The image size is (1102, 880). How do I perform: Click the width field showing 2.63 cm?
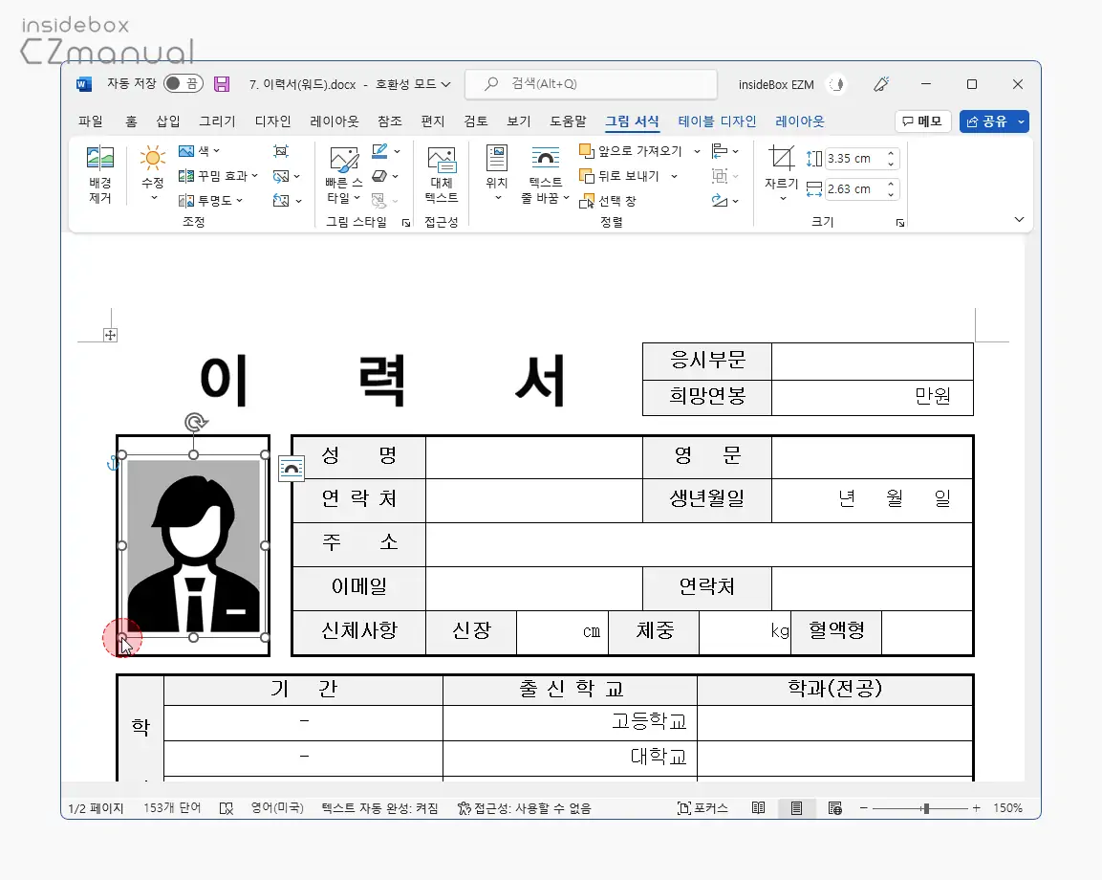click(x=854, y=188)
